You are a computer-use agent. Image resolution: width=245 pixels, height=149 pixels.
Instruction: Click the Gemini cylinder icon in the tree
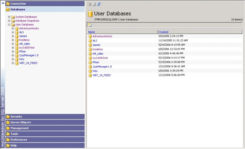click(x=17, y=36)
